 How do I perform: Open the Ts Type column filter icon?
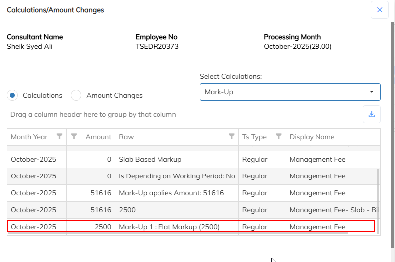point(279,137)
